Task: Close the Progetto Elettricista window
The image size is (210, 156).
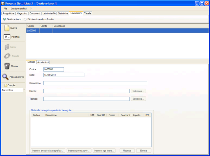Action: coord(206,3)
